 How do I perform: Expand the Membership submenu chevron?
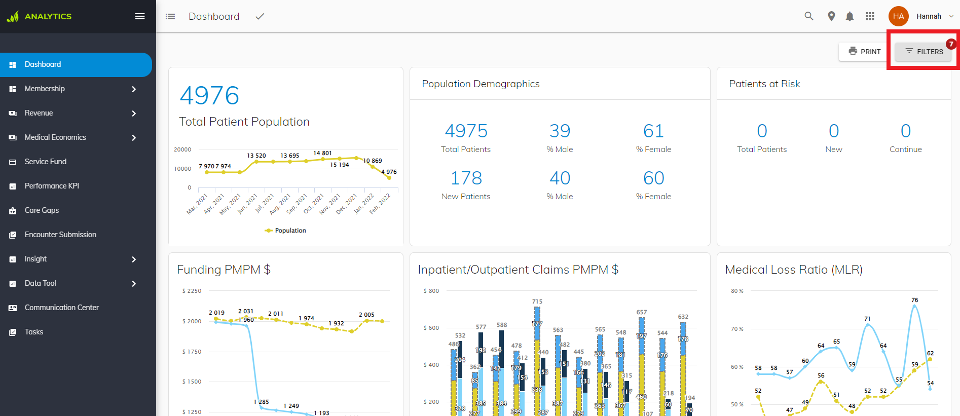(x=134, y=89)
